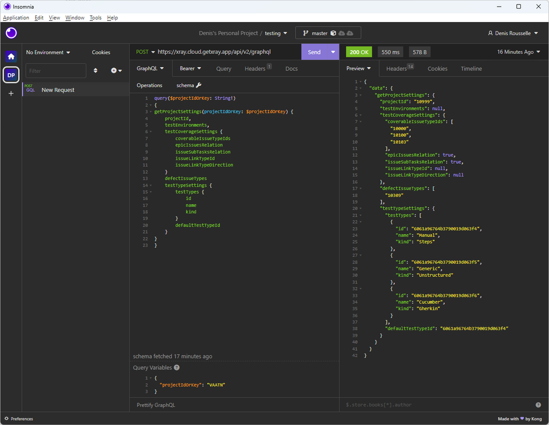Screen dimensions: 549x425
Task: Open the sort requests icon
Action: [96, 71]
